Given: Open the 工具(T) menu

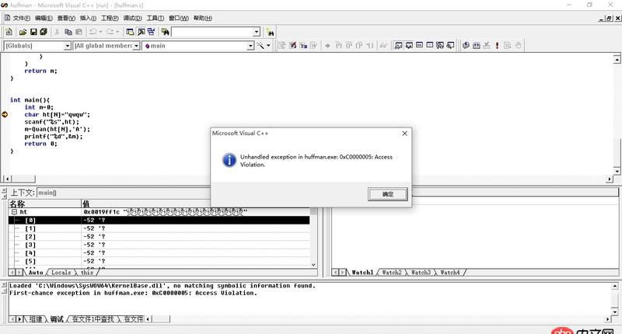Looking at the screenshot, I should click(155, 18).
